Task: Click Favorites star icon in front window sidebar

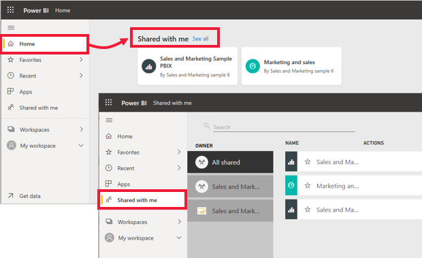Action: (109, 152)
